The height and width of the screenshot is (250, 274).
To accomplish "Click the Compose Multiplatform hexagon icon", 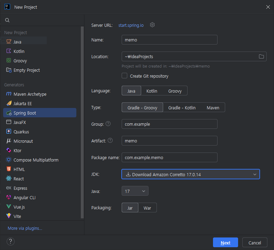I will pyautogui.click(x=9, y=159).
